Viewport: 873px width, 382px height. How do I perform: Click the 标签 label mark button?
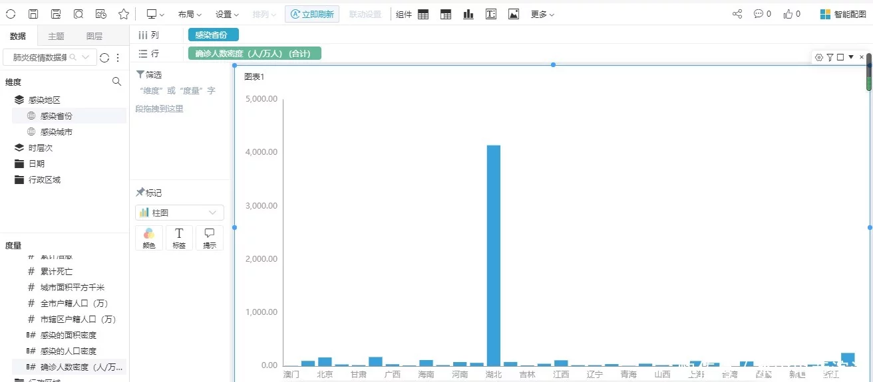(x=179, y=238)
